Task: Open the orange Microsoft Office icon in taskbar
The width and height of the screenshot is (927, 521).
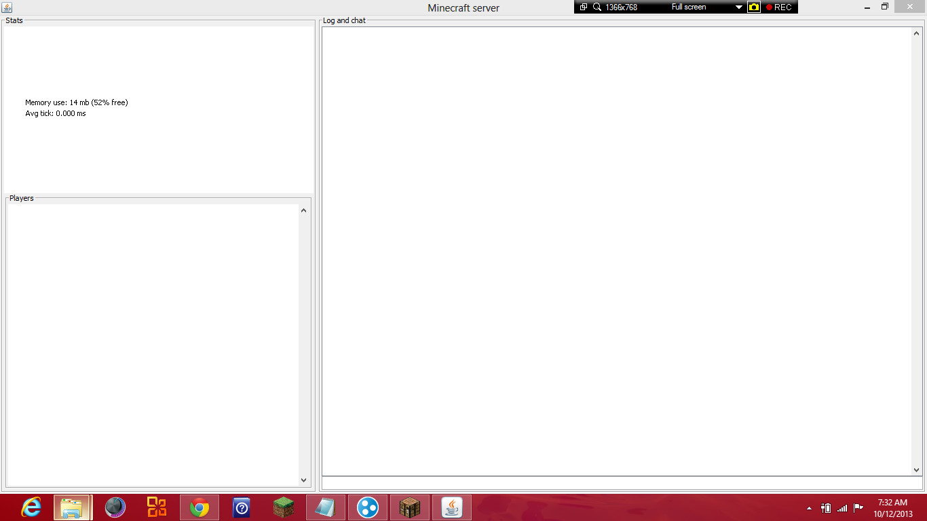Action: point(157,507)
